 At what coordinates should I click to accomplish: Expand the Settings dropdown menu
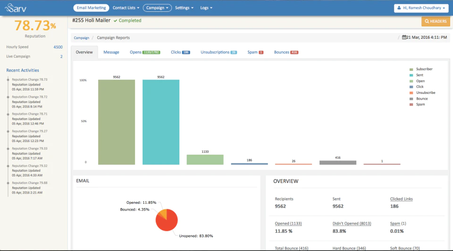(184, 8)
